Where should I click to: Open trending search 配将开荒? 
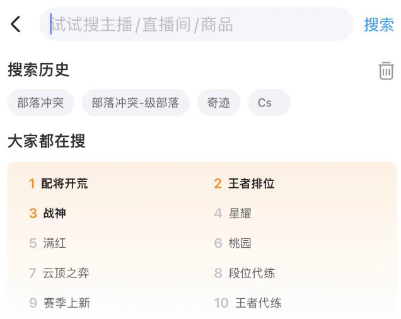tap(64, 183)
